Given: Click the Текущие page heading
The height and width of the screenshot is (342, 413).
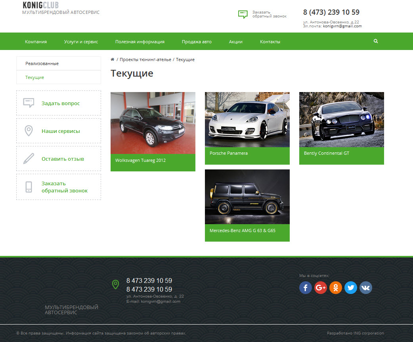Looking at the screenshot, I should tap(132, 73).
